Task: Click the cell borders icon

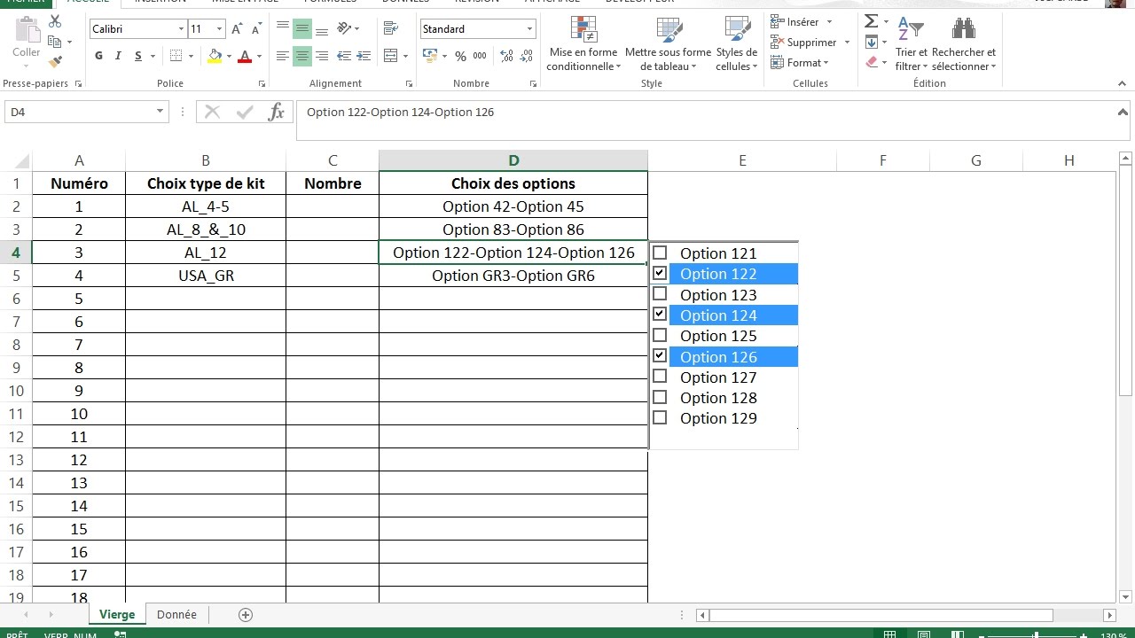Action: click(x=176, y=56)
